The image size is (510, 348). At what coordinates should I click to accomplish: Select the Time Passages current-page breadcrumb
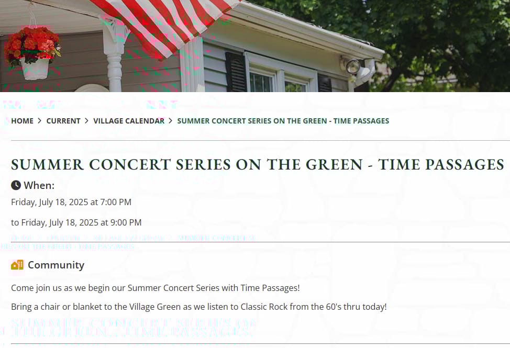tap(283, 121)
